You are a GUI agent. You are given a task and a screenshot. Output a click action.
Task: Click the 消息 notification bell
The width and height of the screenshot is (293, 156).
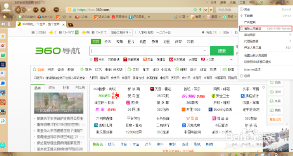(203, 32)
